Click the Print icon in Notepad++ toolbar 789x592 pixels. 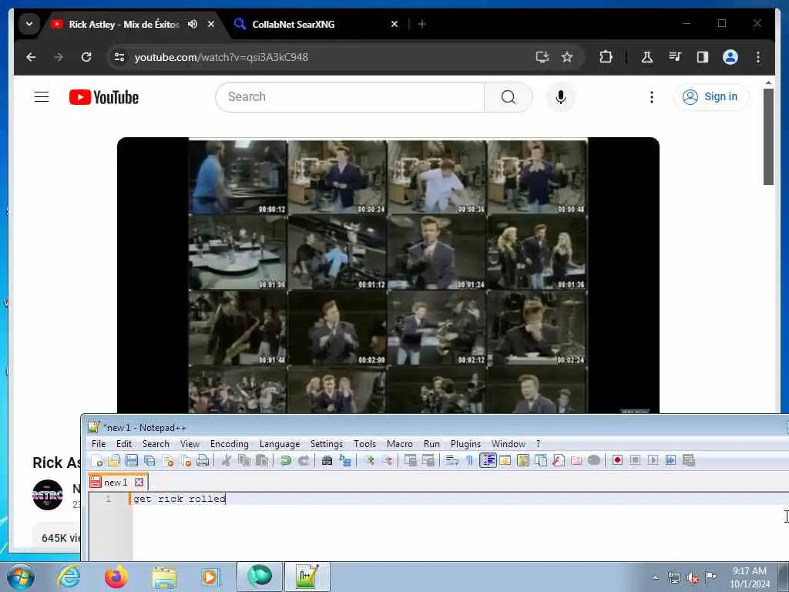click(x=203, y=461)
